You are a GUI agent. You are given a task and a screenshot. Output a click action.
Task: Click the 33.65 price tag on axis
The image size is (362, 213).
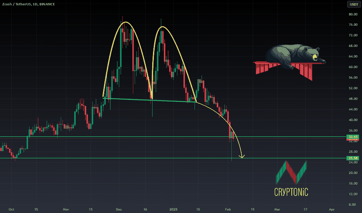pos(353,137)
